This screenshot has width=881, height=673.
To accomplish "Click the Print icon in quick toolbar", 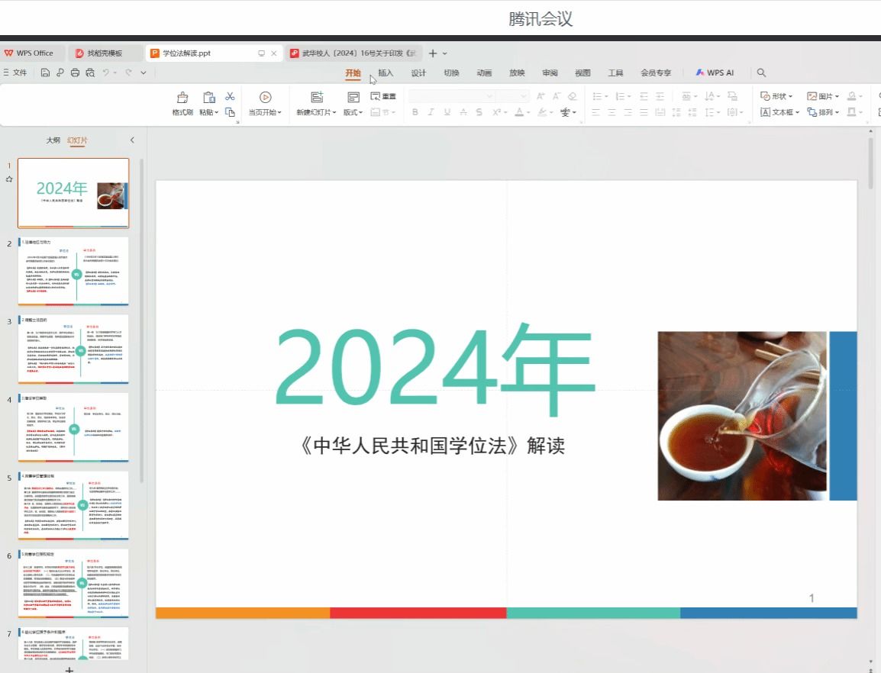I will coord(75,72).
